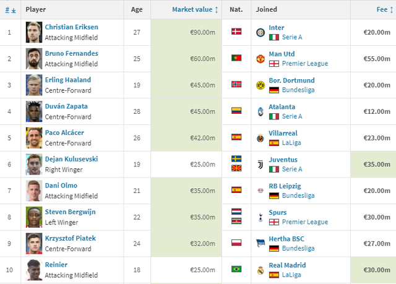Click the Joined column header
Image resolution: width=396 pixels, height=284 pixels.
point(267,10)
